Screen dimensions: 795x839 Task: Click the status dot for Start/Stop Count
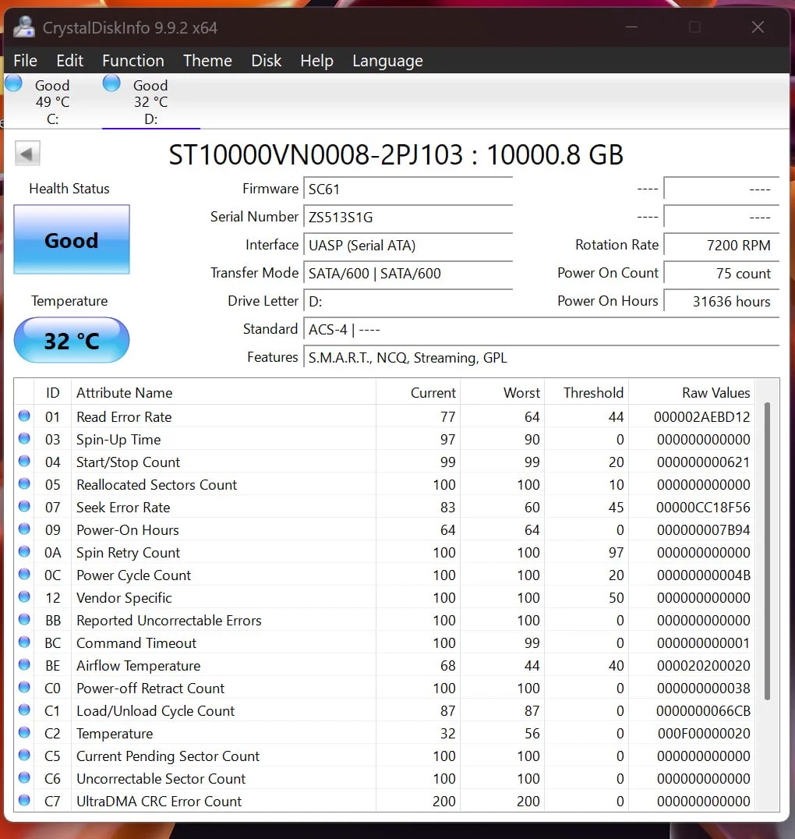click(x=24, y=461)
